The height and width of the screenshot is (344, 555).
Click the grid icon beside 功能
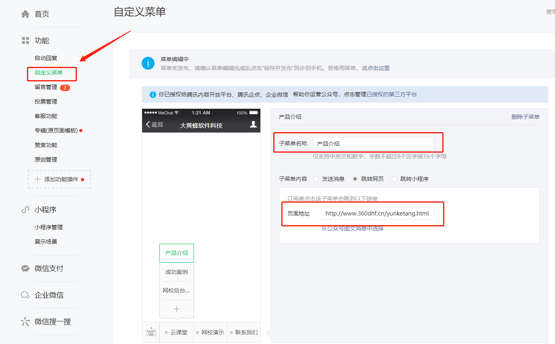[x=25, y=41]
